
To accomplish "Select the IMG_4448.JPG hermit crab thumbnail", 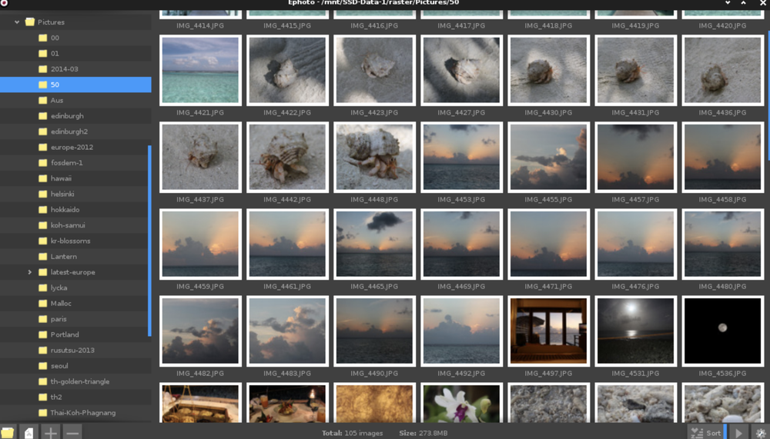I will (x=375, y=157).
